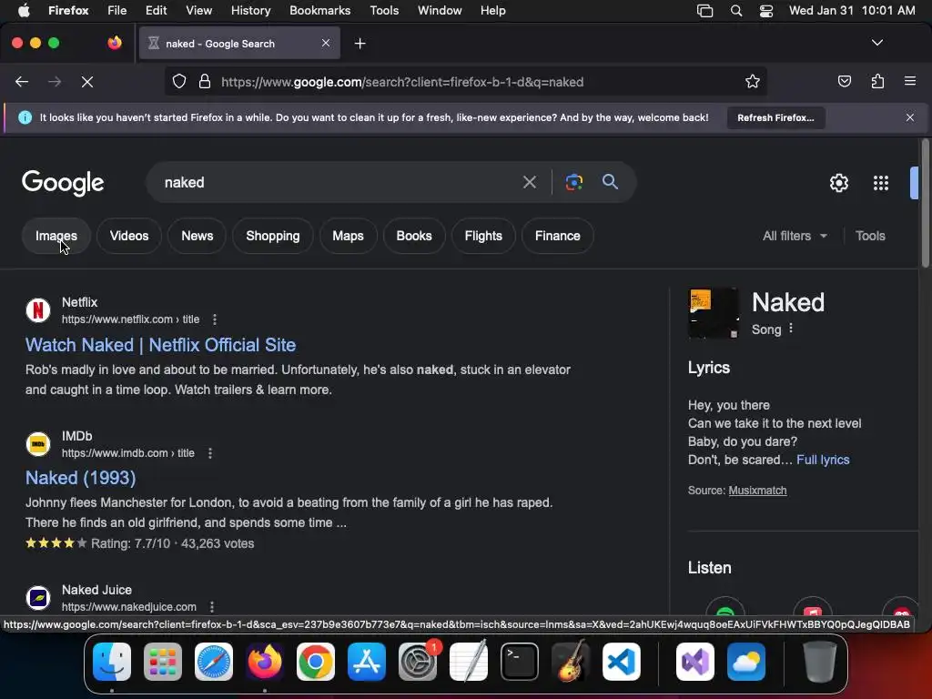Open the Full lyrics link
The height and width of the screenshot is (699, 932).
[823, 460]
